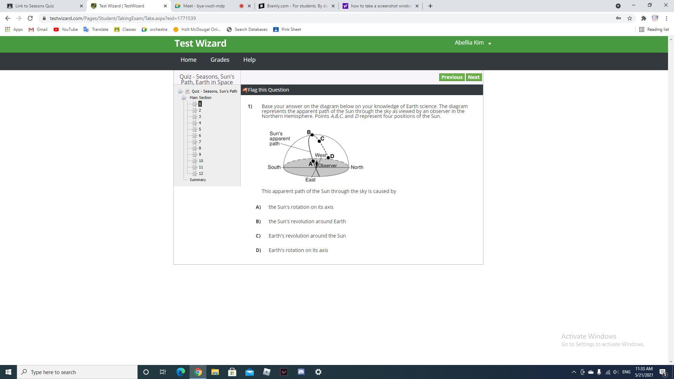The image size is (674, 379).
Task: Click the Next question button
Action: 473,77
